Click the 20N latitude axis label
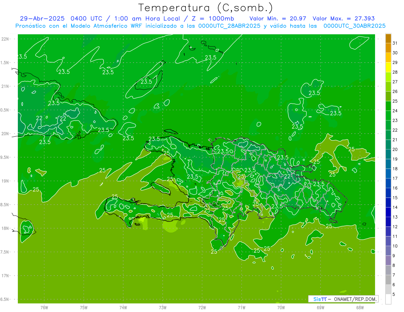This screenshot has height=312, width=404. (x=5, y=134)
